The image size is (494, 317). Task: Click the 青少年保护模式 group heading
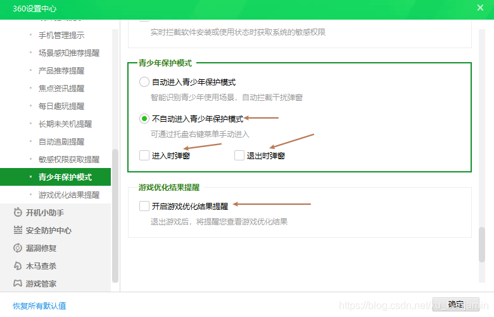pyautogui.click(x=165, y=63)
